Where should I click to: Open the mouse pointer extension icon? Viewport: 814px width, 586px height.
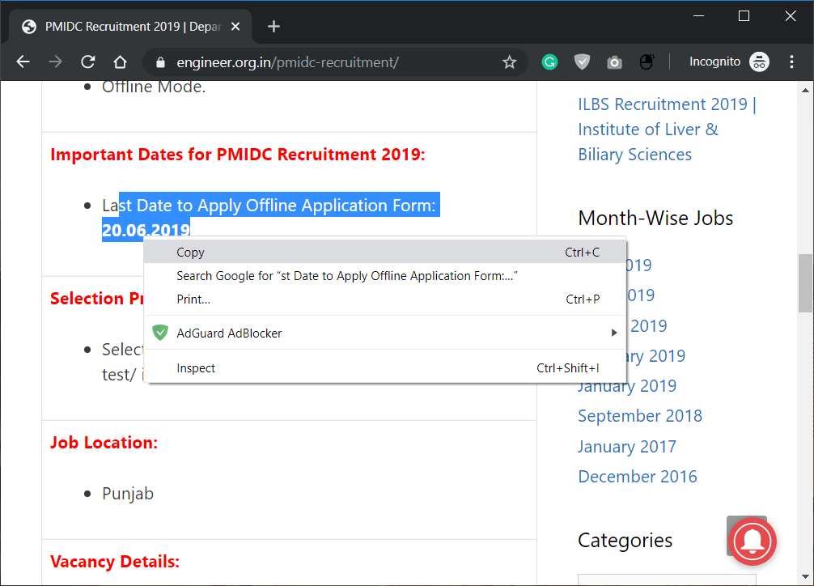point(647,62)
